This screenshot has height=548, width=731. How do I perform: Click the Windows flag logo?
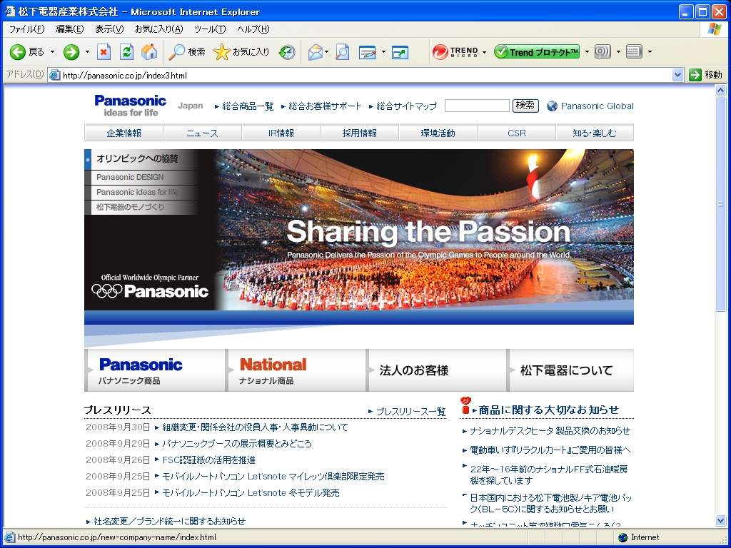714,29
